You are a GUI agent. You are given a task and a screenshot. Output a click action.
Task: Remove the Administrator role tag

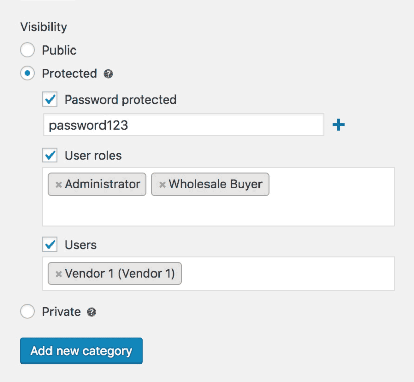point(59,184)
